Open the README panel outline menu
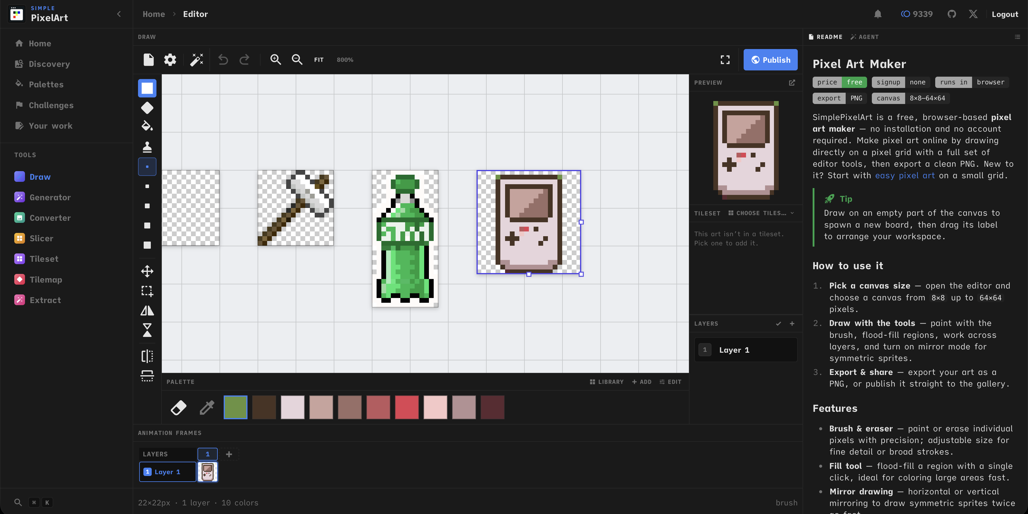This screenshot has width=1028, height=514. click(1017, 37)
